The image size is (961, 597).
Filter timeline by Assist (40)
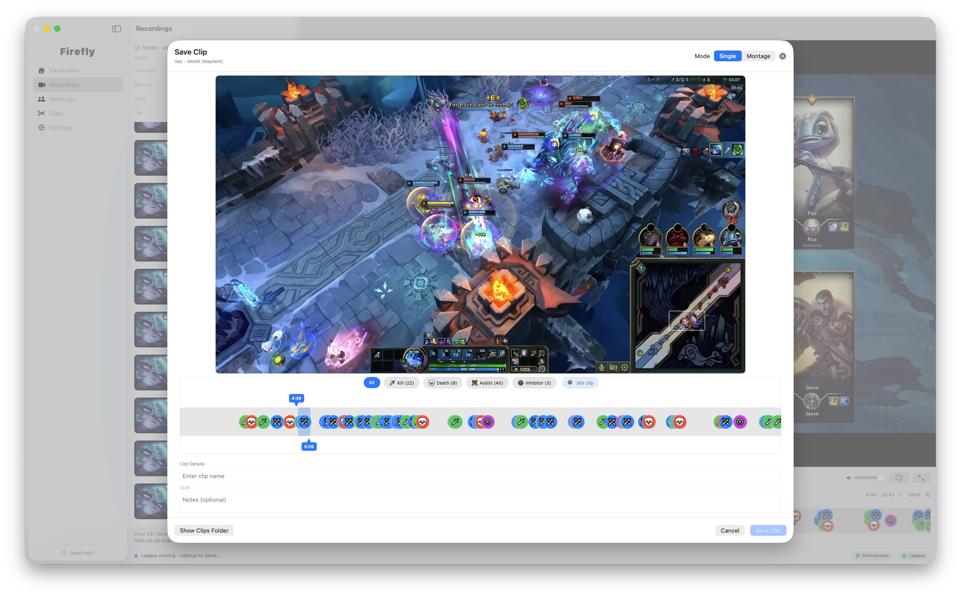(487, 383)
